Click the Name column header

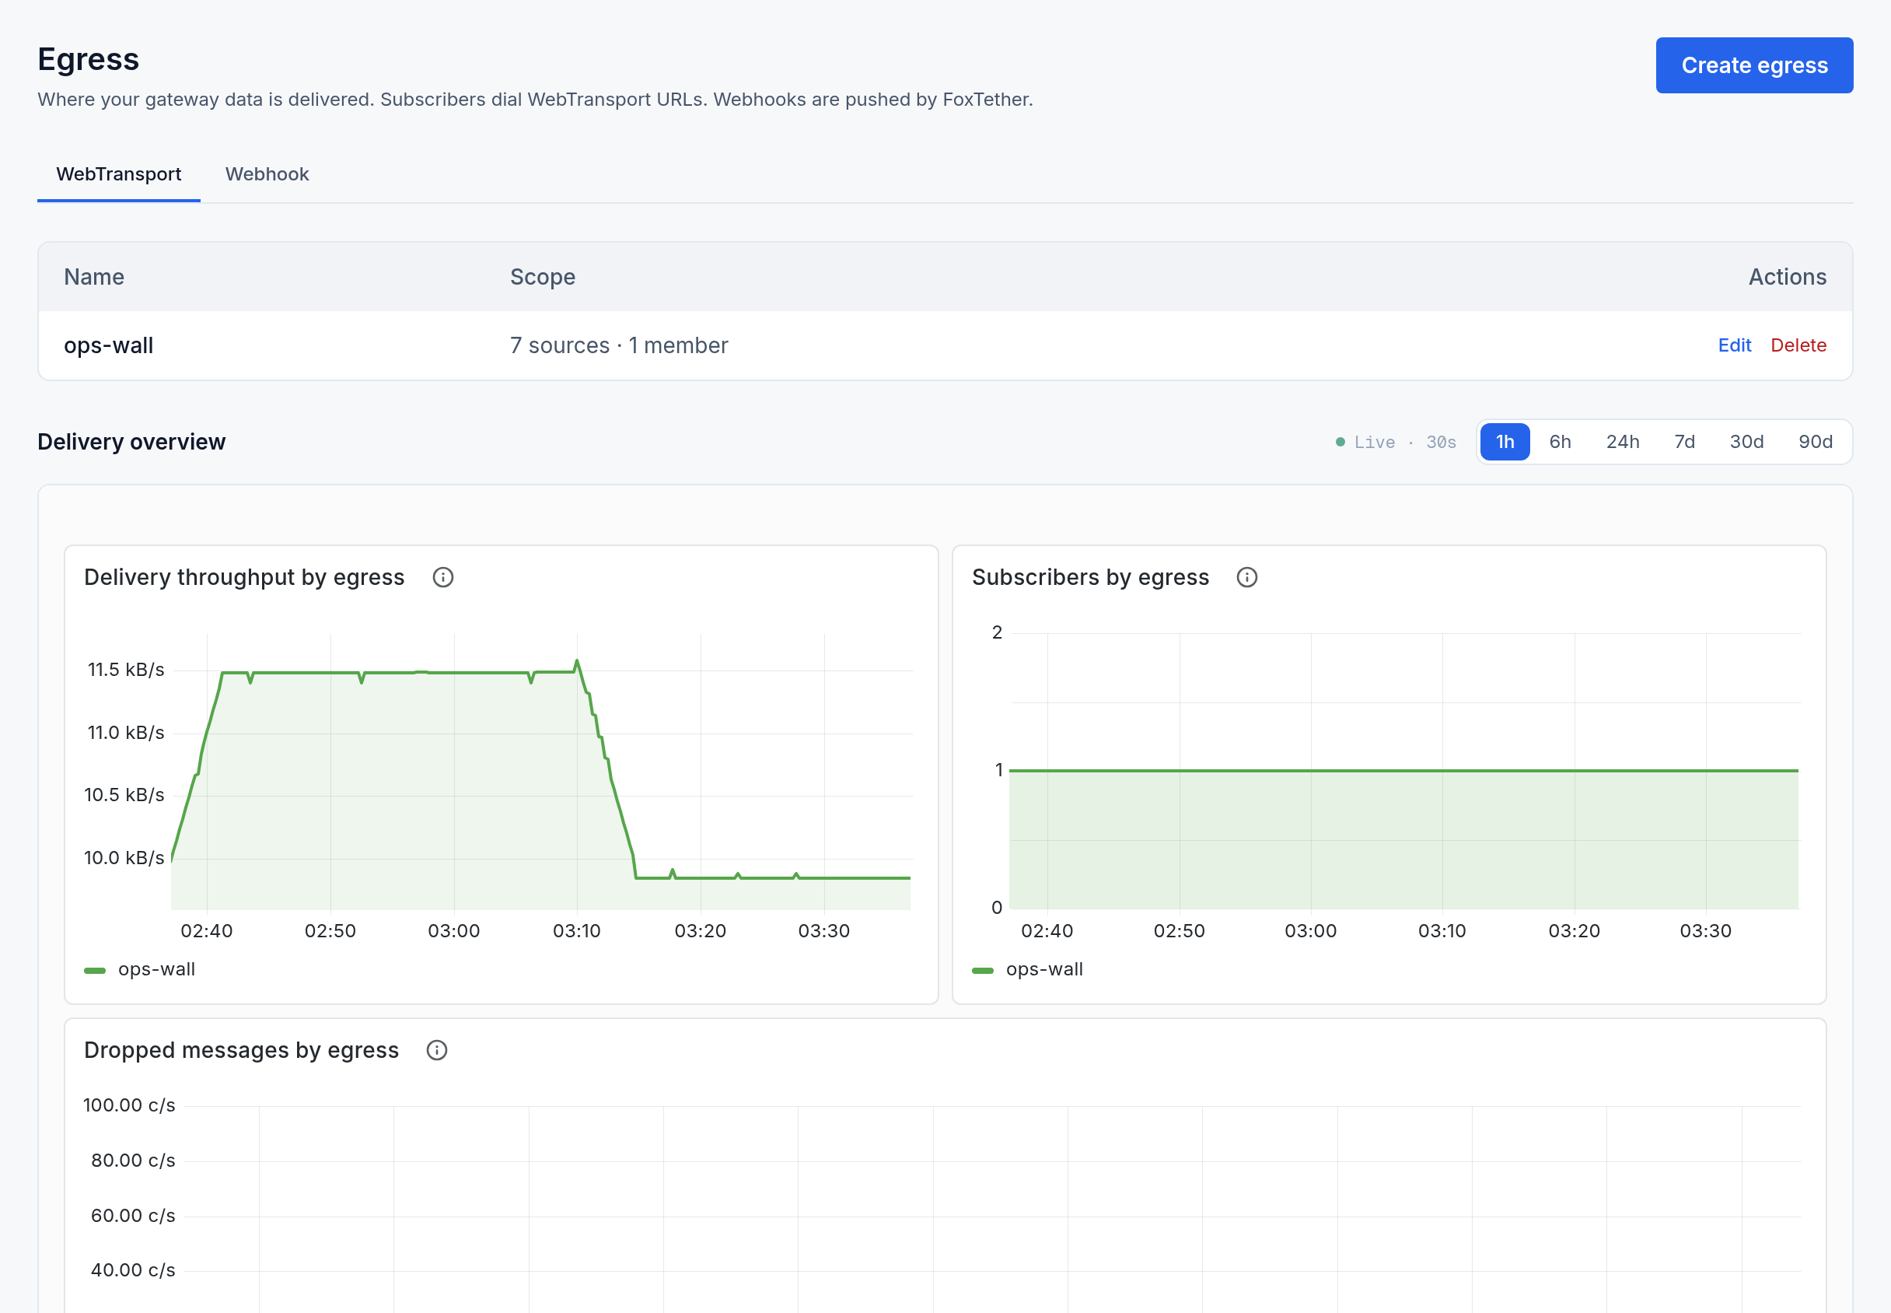[94, 277]
